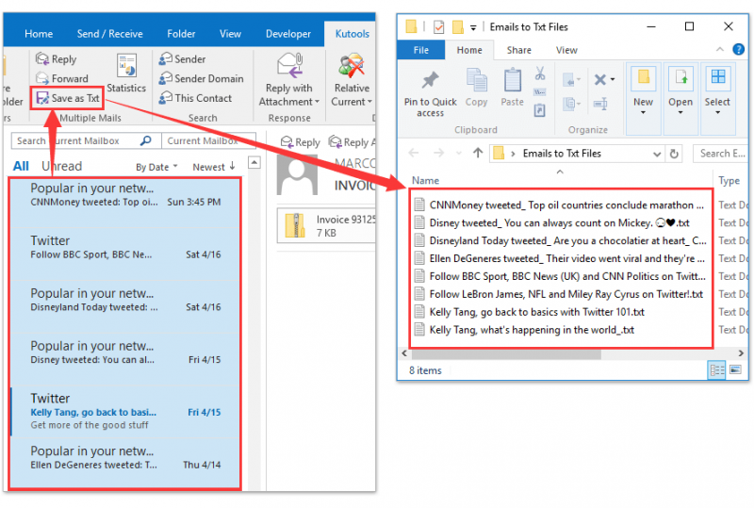The image size is (754, 508).
Task: Open Reply with Attachment dropdown
Action: (289, 80)
